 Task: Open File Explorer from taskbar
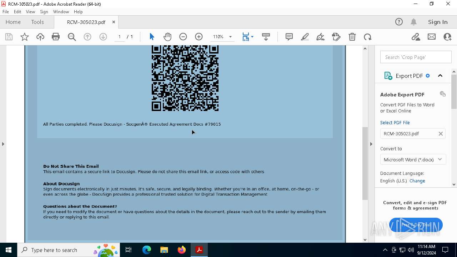[x=164, y=250]
